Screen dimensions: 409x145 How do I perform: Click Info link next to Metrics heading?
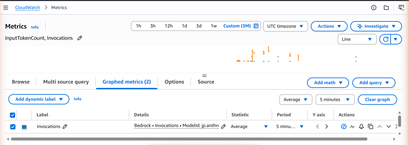pyautogui.click(x=35, y=27)
